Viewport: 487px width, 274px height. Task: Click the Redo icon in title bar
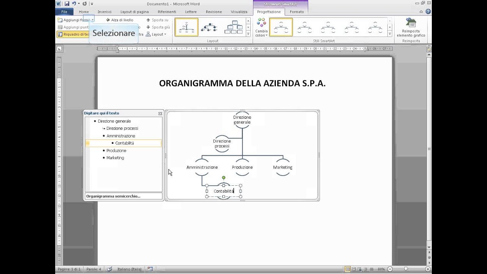[84, 3]
